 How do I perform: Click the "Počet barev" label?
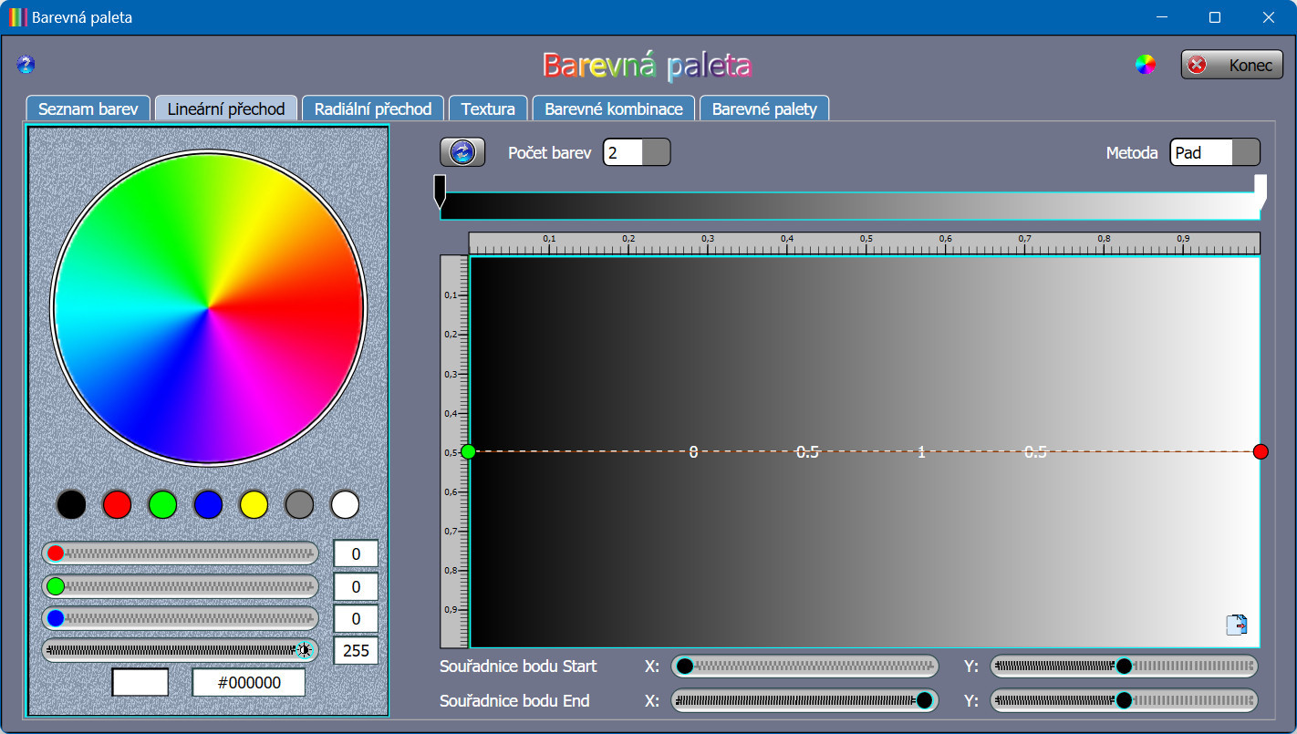(549, 152)
